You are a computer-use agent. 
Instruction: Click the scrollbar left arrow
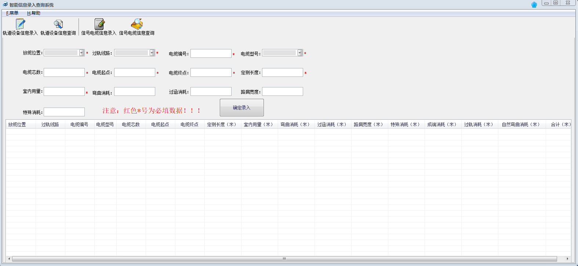(9, 259)
